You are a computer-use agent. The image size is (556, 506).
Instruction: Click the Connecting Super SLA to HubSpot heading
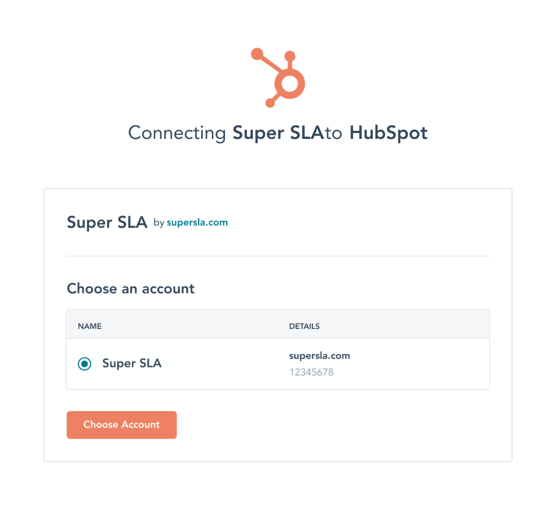tap(278, 133)
